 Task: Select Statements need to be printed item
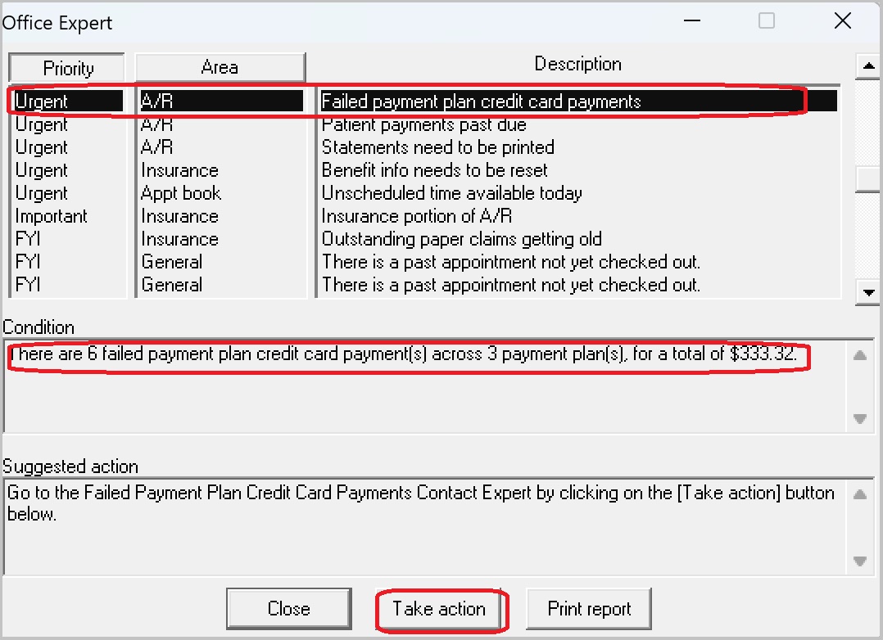click(437, 147)
